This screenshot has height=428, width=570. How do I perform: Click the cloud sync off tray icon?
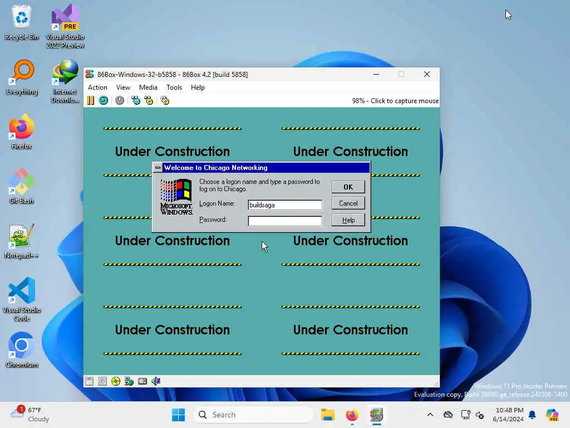448,415
